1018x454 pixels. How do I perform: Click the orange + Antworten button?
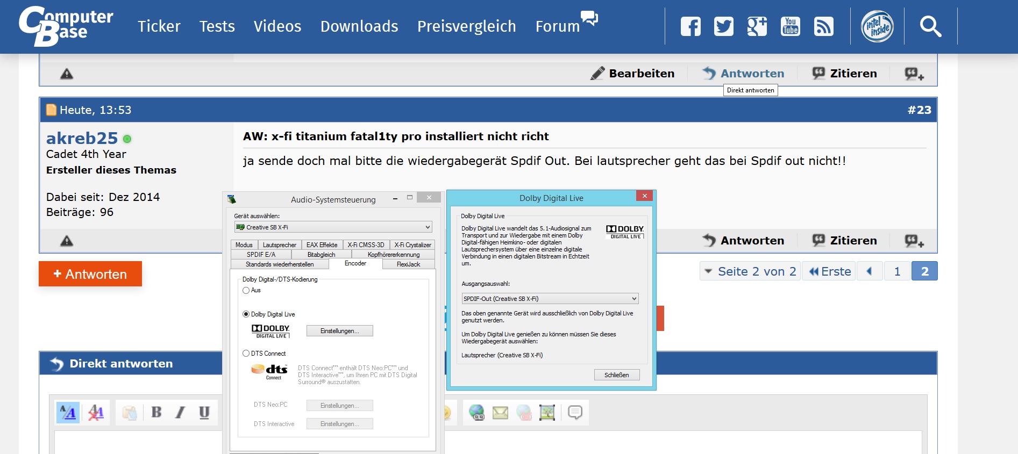coord(90,274)
